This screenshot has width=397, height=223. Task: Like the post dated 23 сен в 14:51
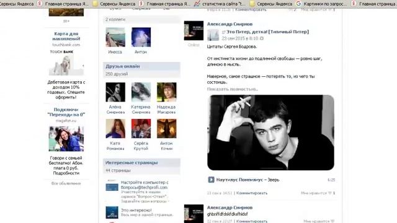pyautogui.click(x=330, y=193)
